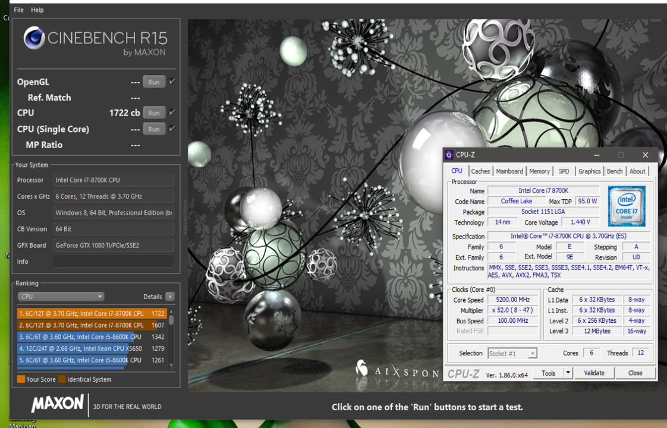
Task: Toggle the CPU test checkmark
Action: (172, 112)
